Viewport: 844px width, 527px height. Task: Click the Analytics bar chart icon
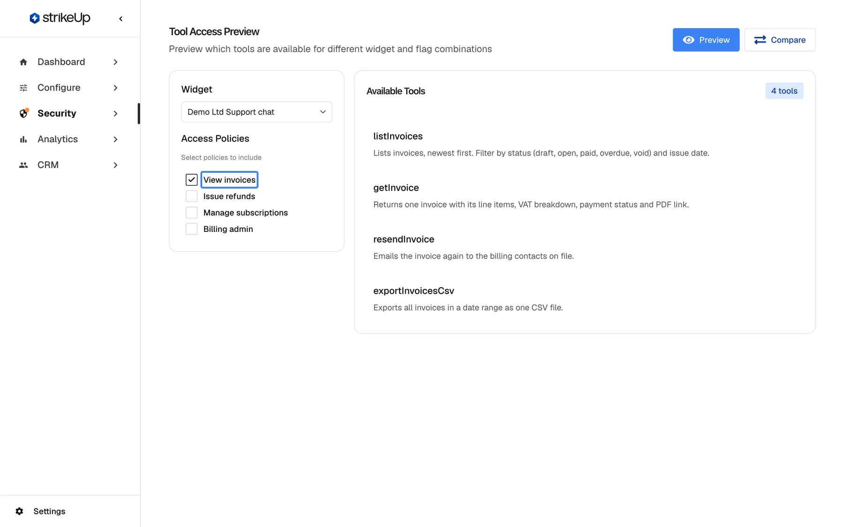pos(23,139)
